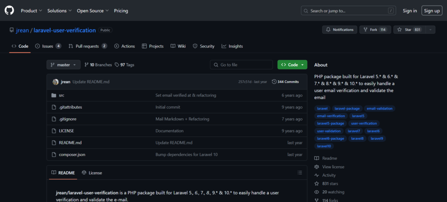Open the green Code dropdown button
This screenshot has width=447, height=202.
pyautogui.click(x=292, y=65)
